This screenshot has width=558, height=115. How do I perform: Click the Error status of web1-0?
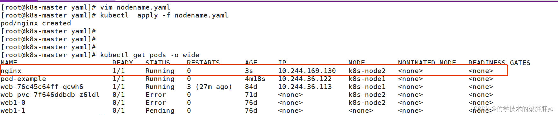(x=156, y=103)
